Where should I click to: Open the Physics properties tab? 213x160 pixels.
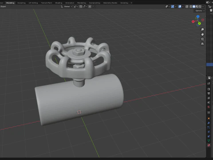[209, 132]
